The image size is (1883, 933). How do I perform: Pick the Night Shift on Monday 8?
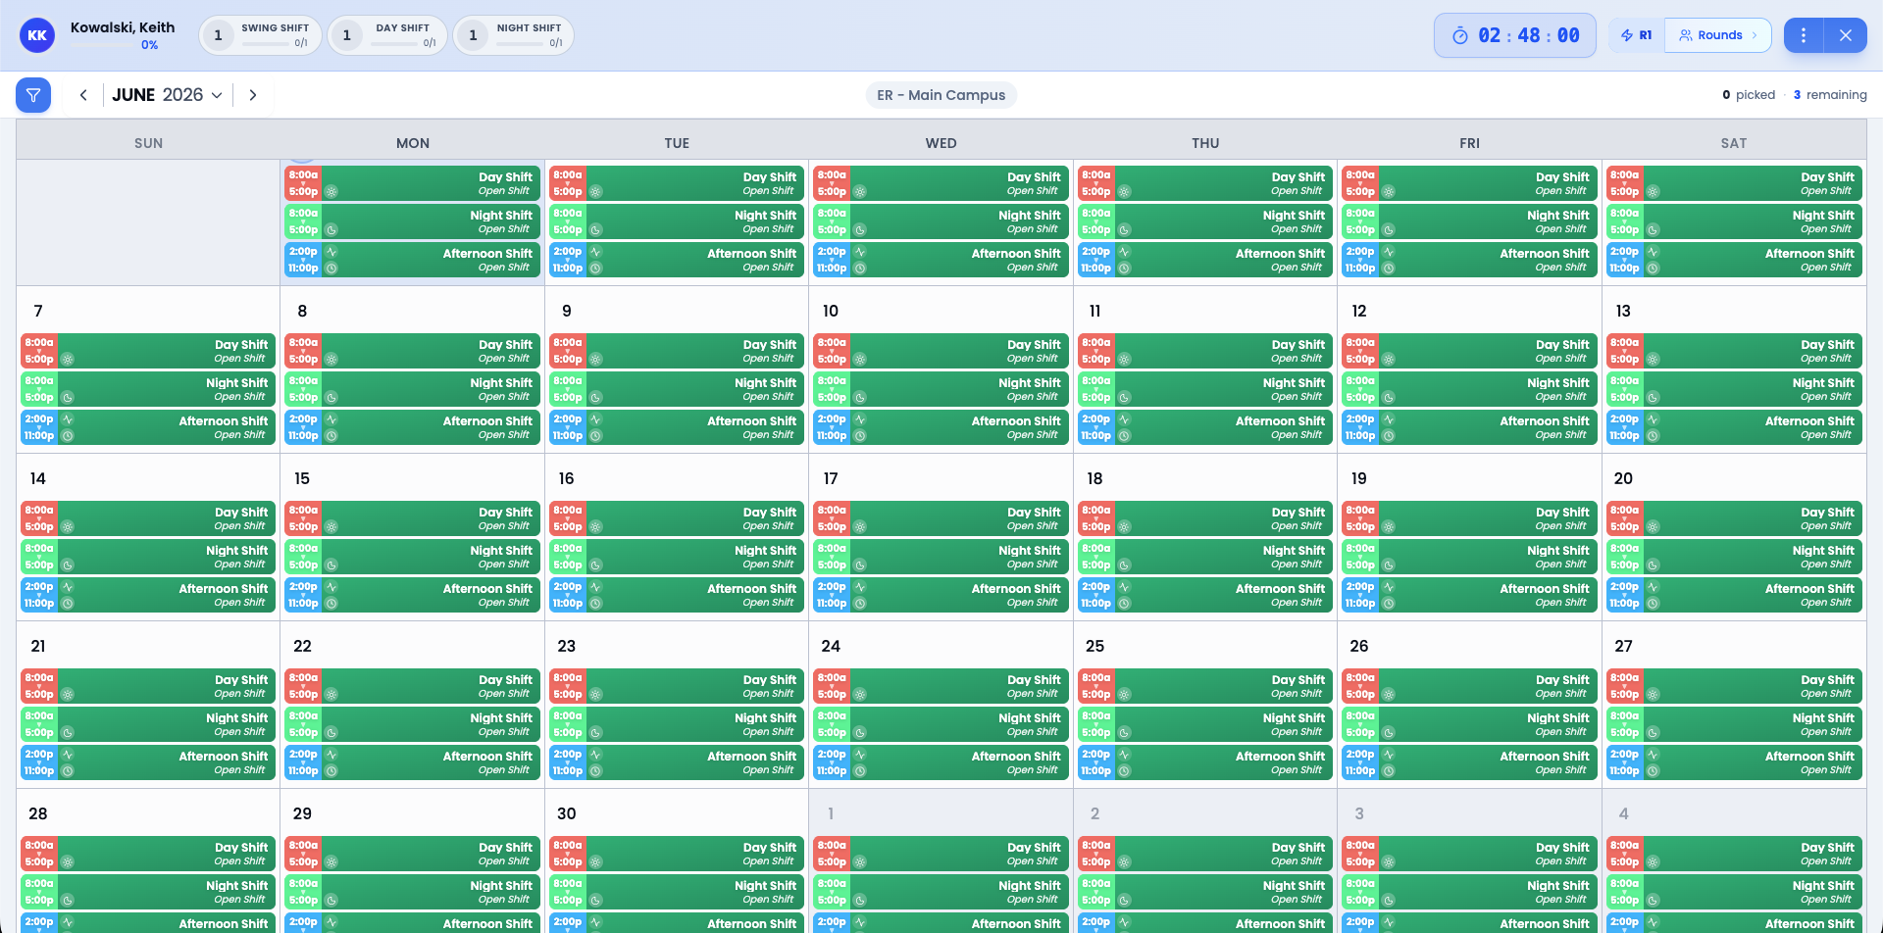coord(412,389)
